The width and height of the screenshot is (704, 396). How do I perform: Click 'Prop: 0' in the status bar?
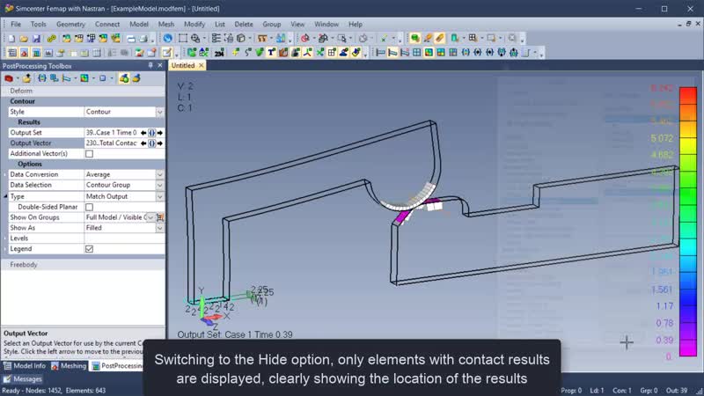coord(571,391)
